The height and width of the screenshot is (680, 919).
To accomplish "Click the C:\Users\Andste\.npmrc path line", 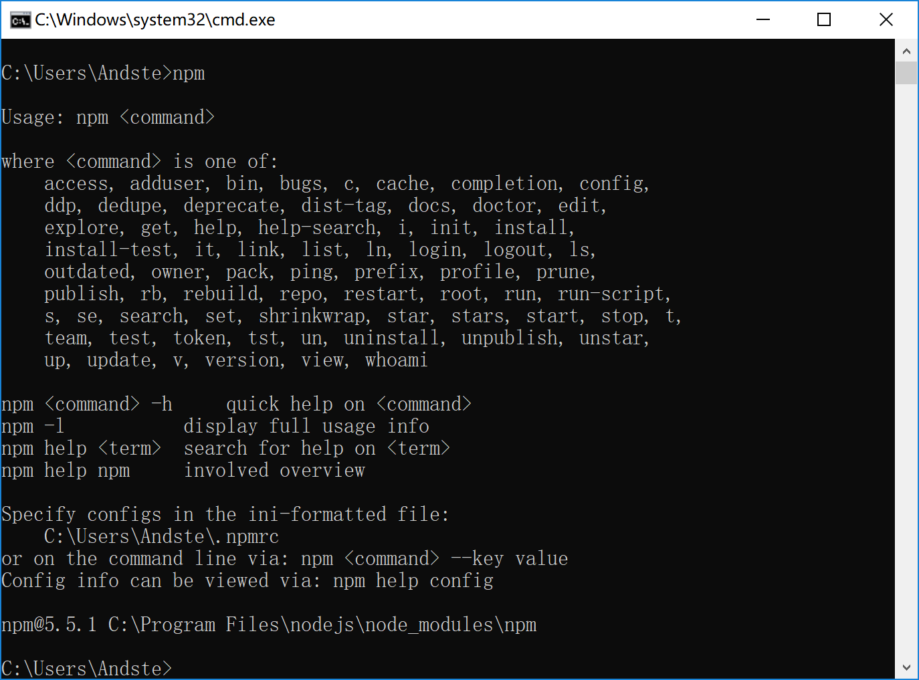I will pos(161,537).
